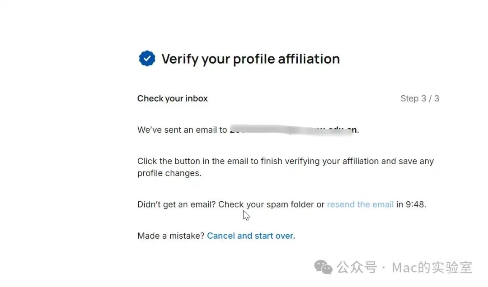Click the Mac的实验室 watermark text
The height and width of the screenshot is (287, 488).
pyautogui.click(x=432, y=268)
